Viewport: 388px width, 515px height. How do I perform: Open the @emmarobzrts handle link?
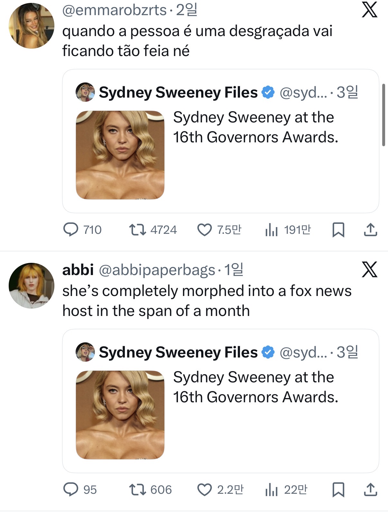pyautogui.click(x=114, y=10)
